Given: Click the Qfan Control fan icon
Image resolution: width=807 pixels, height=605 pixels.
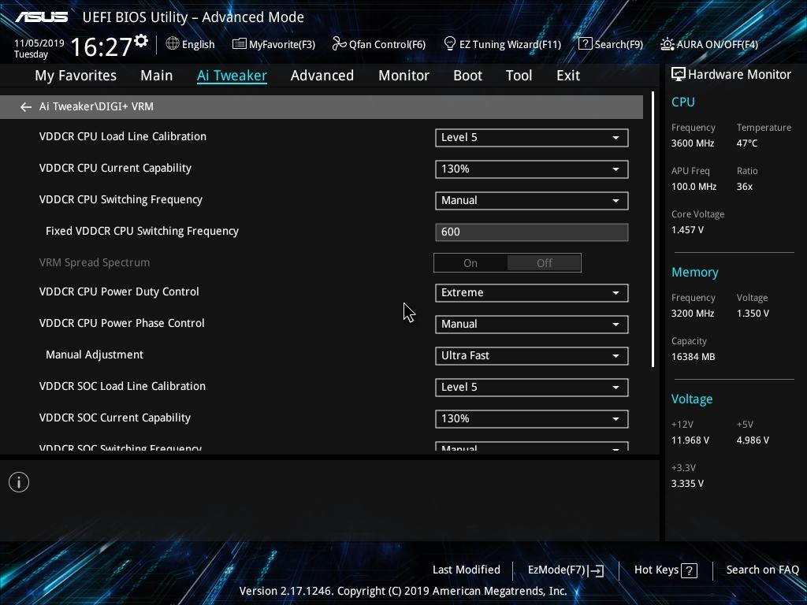Looking at the screenshot, I should click(x=339, y=44).
